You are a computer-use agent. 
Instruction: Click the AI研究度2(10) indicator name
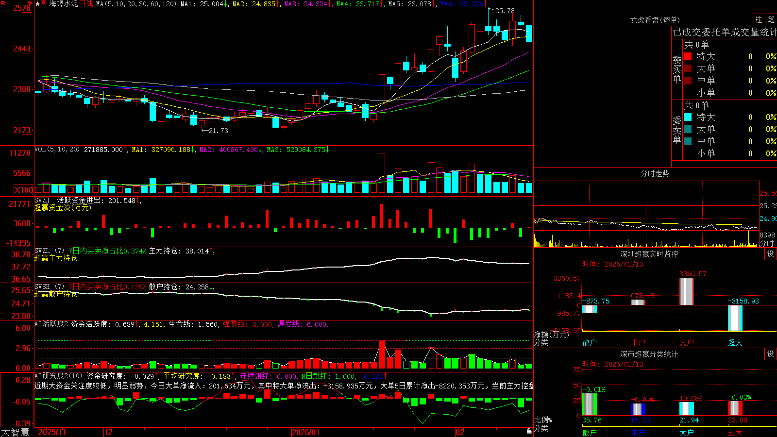(58, 376)
